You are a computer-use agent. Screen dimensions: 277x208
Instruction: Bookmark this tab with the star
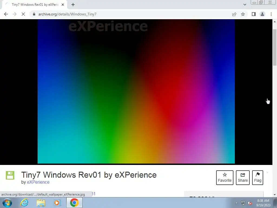point(243,14)
